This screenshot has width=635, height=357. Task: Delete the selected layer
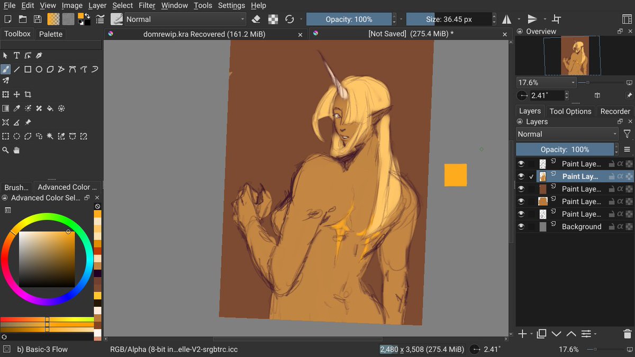(x=628, y=334)
